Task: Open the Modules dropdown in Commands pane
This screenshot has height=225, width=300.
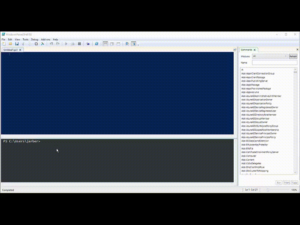Action: coord(270,56)
